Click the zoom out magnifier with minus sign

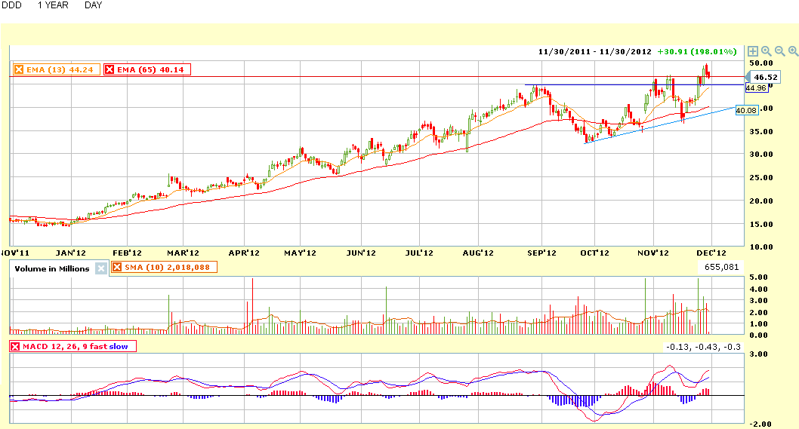pos(779,51)
